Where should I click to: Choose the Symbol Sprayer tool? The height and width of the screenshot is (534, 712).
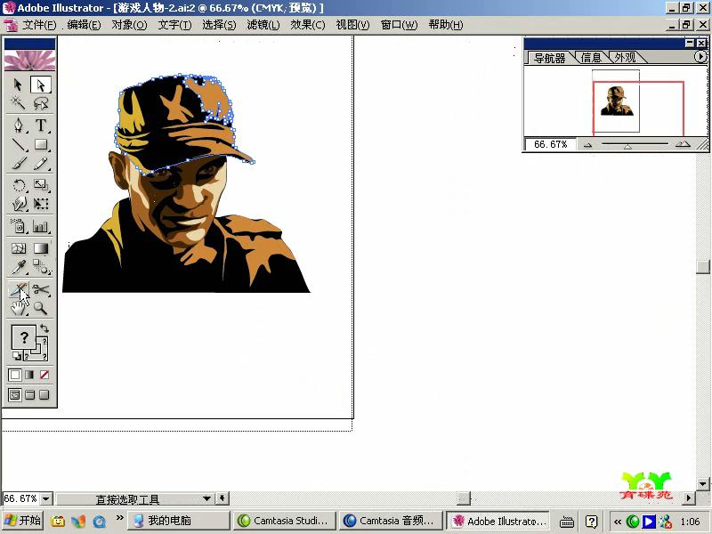coord(18,226)
